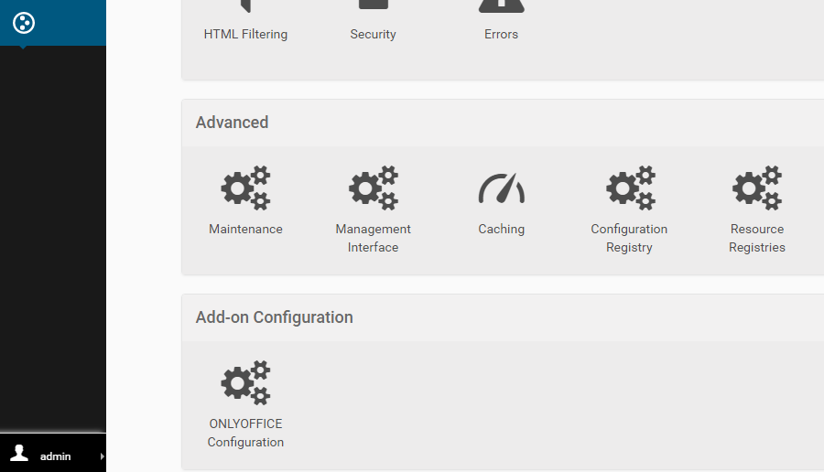Screen dimensions: 824x472
Task: Click the admin user silhouette icon
Action: tap(19, 453)
